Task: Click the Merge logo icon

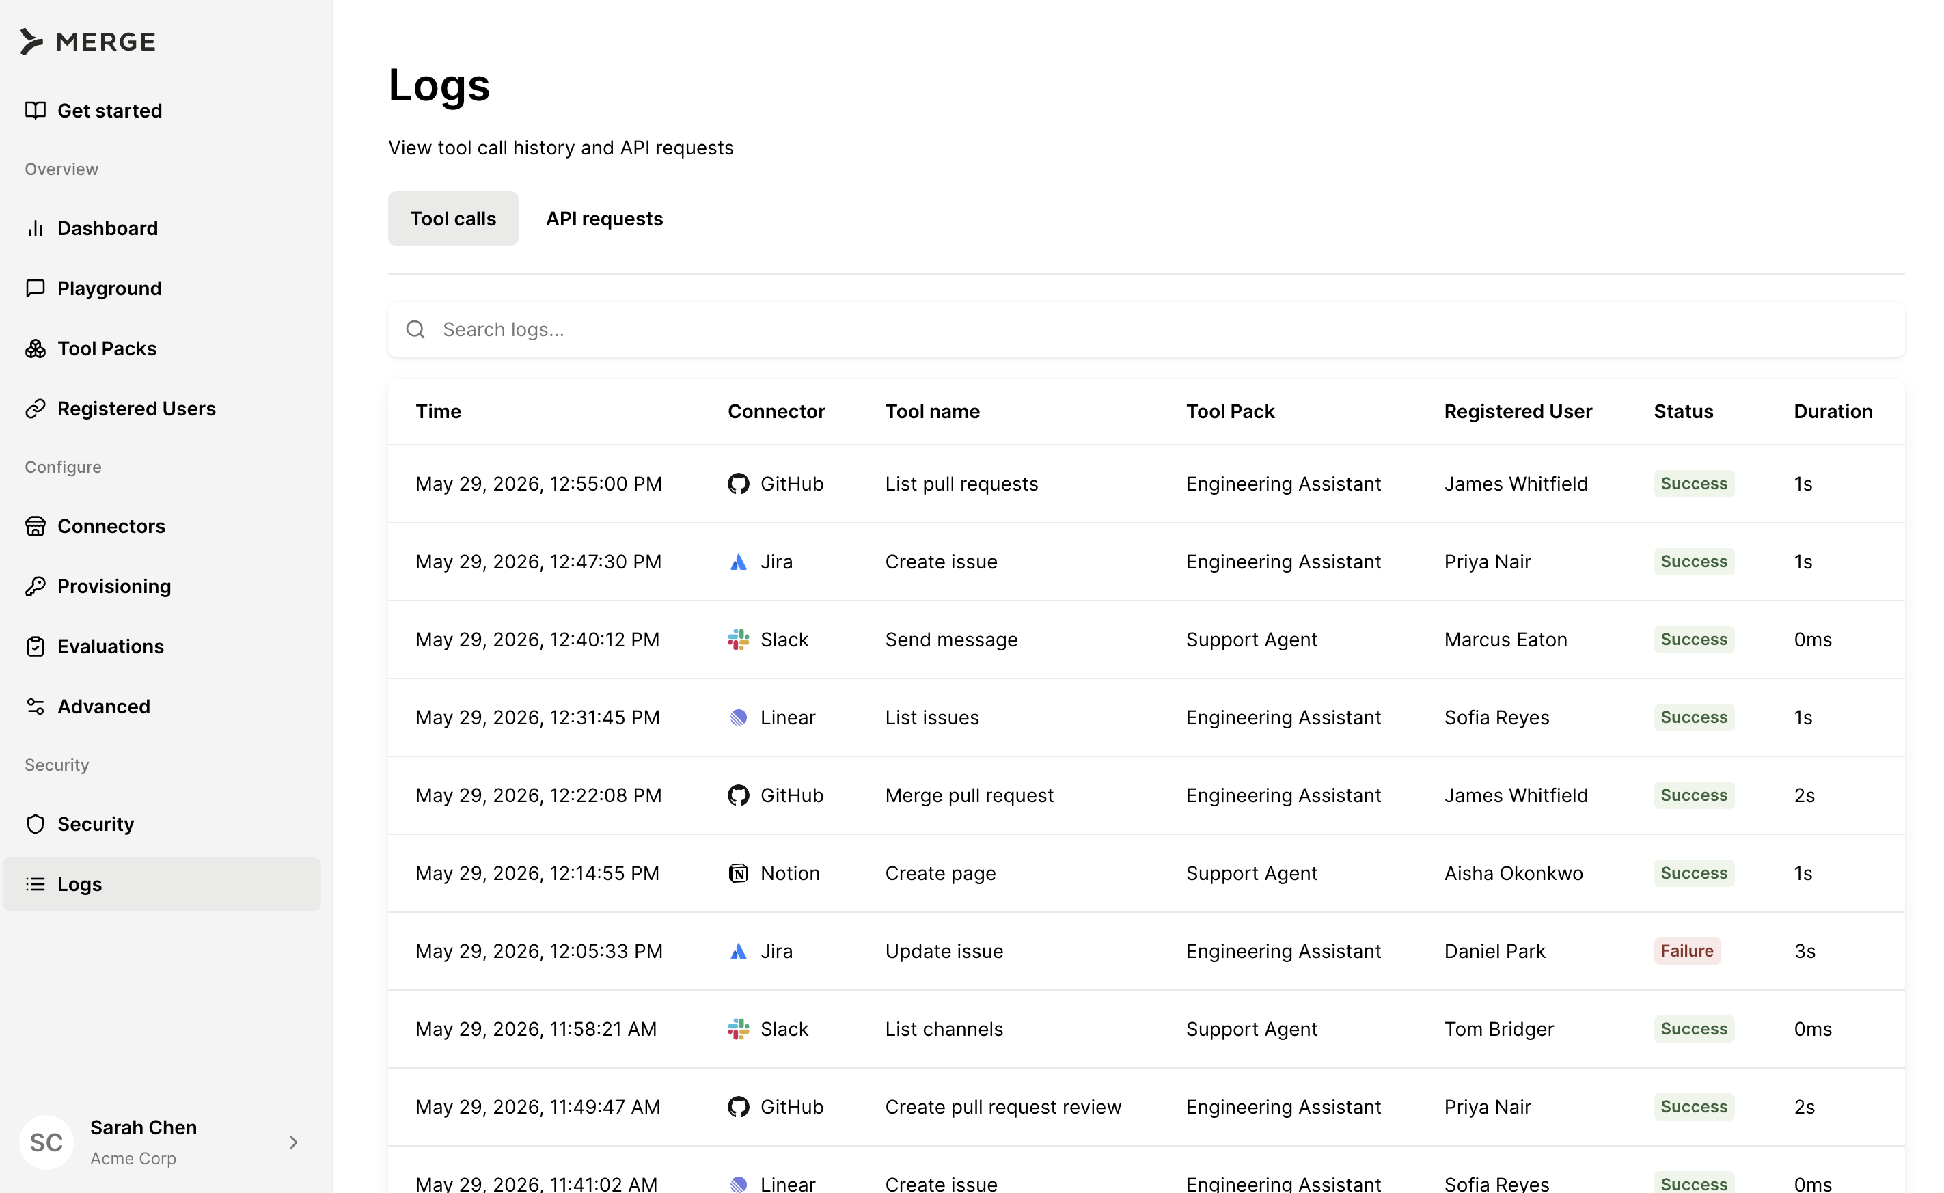Action: click(31, 41)
